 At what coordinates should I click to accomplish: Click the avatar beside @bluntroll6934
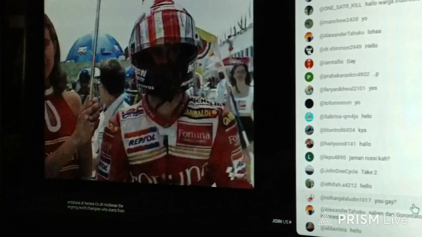pyautogui.click(x=309, y=130)
